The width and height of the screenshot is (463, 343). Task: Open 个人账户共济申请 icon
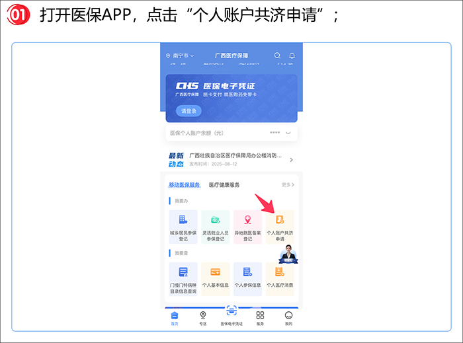coord(280,220)
